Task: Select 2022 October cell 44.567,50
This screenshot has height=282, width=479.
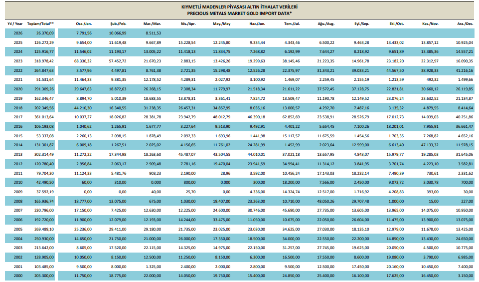Action: (395, 70)
